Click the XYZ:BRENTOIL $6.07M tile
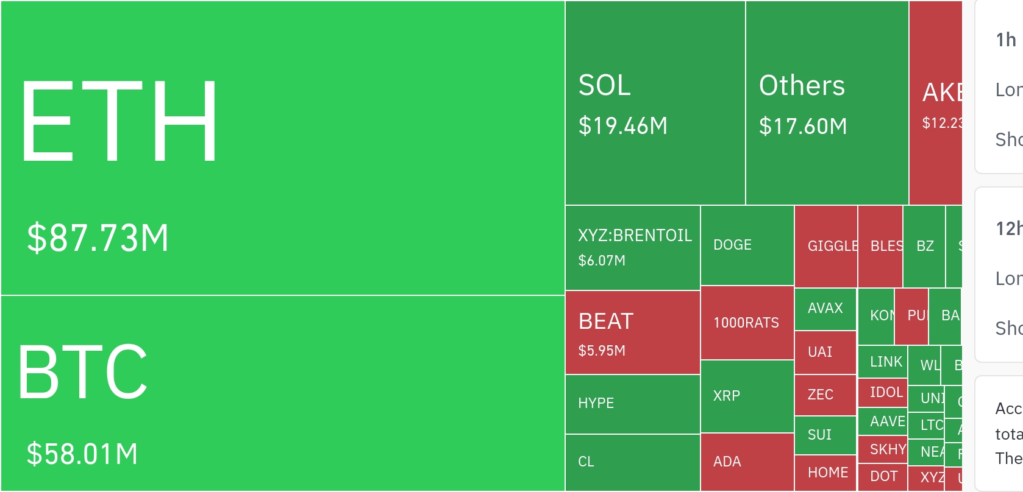The height and width of the screenshot is (492, 1023). pos(633,248)
